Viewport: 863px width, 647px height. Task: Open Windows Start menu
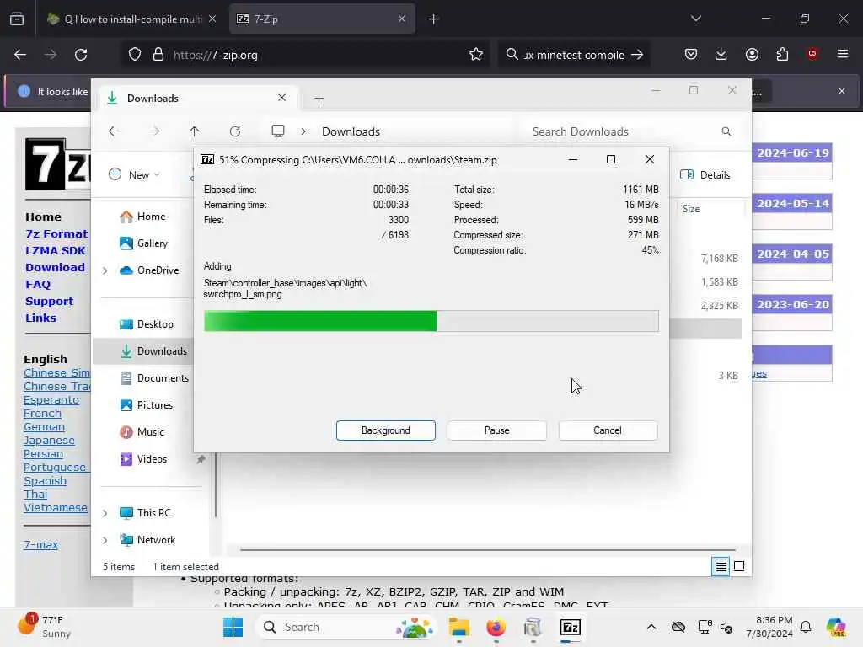(x=233, y=627)
